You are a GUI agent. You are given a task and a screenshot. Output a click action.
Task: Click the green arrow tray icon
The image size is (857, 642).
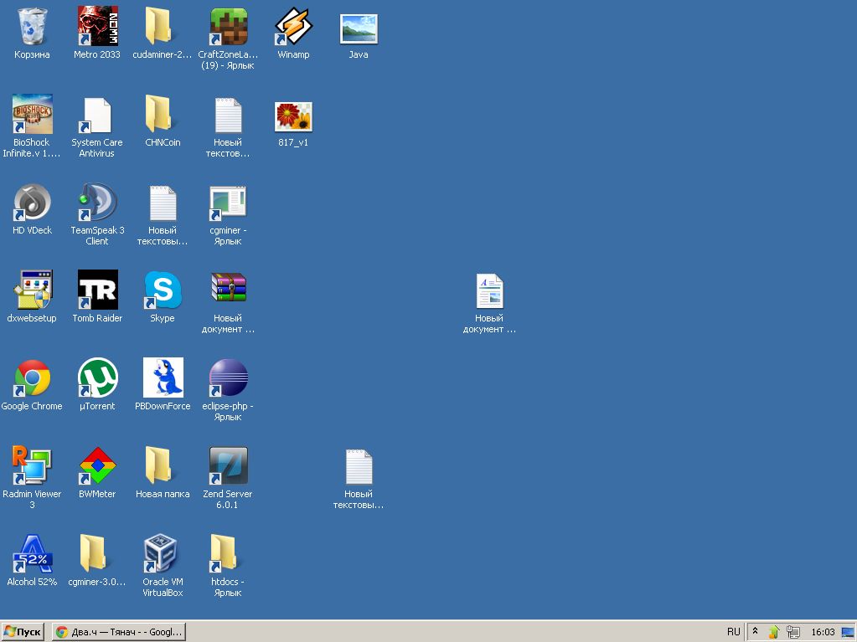(x=773, y=632)
